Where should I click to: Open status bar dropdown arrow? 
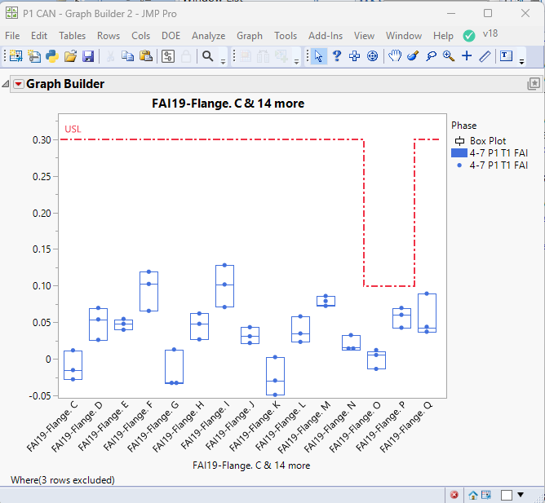(x=521, y=495)
